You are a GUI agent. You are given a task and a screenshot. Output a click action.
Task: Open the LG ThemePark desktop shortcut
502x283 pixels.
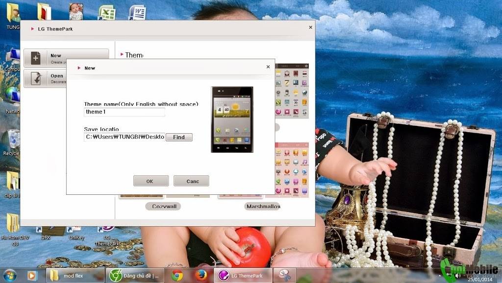click(107, 236)
